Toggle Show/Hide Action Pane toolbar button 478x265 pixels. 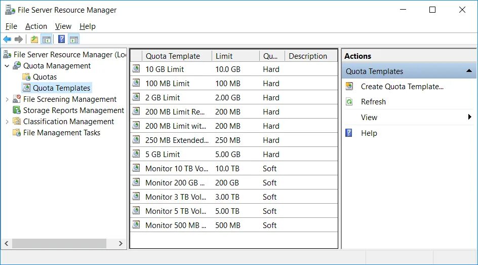pyautogui.click(x=74, y=40)
